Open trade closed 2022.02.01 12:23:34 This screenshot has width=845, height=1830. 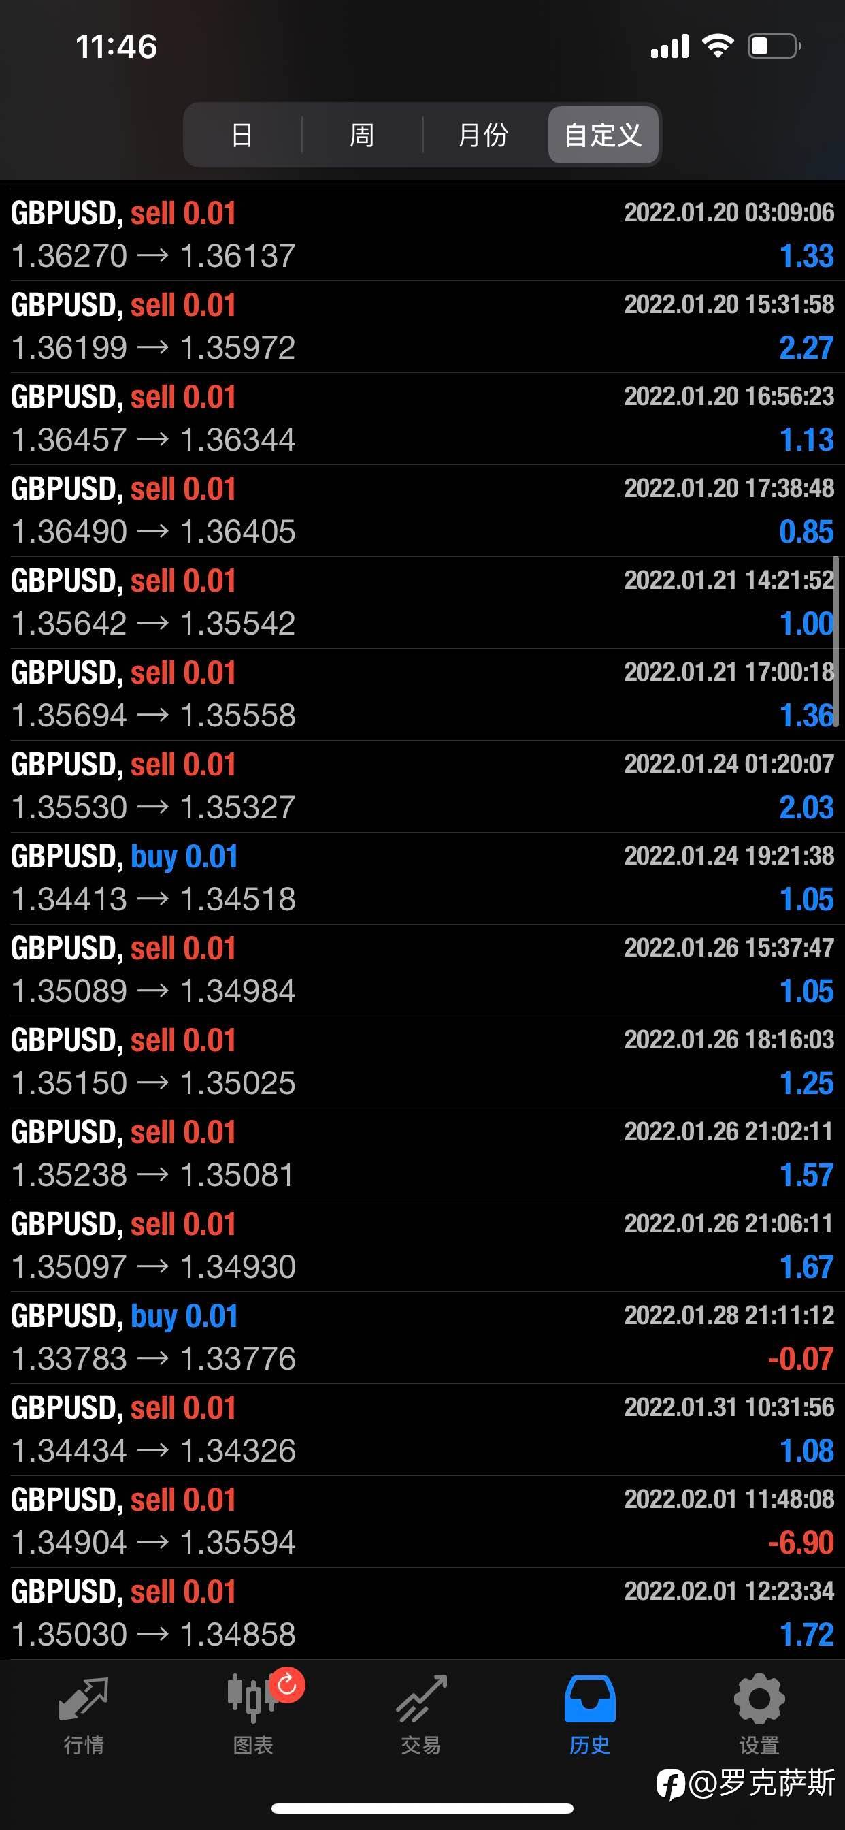tap(422, 1614)
